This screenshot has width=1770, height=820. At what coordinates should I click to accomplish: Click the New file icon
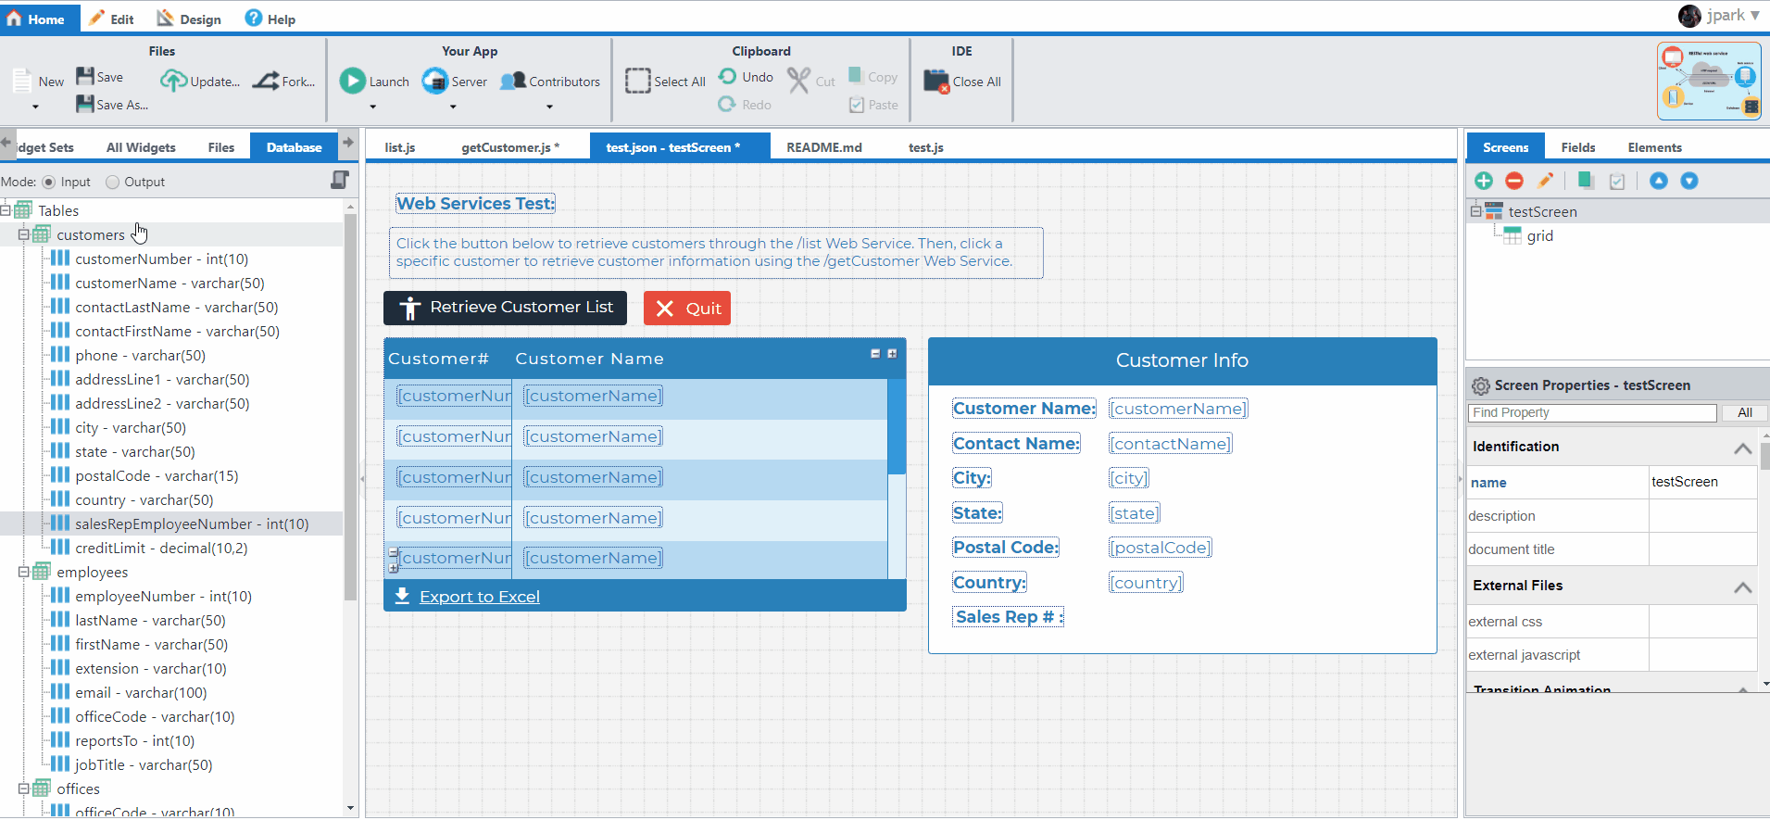pyautogui.click(x=22, y=81)
